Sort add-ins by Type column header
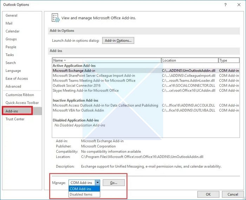The width and height of the screenshot is (246, 200). point(229,60)
